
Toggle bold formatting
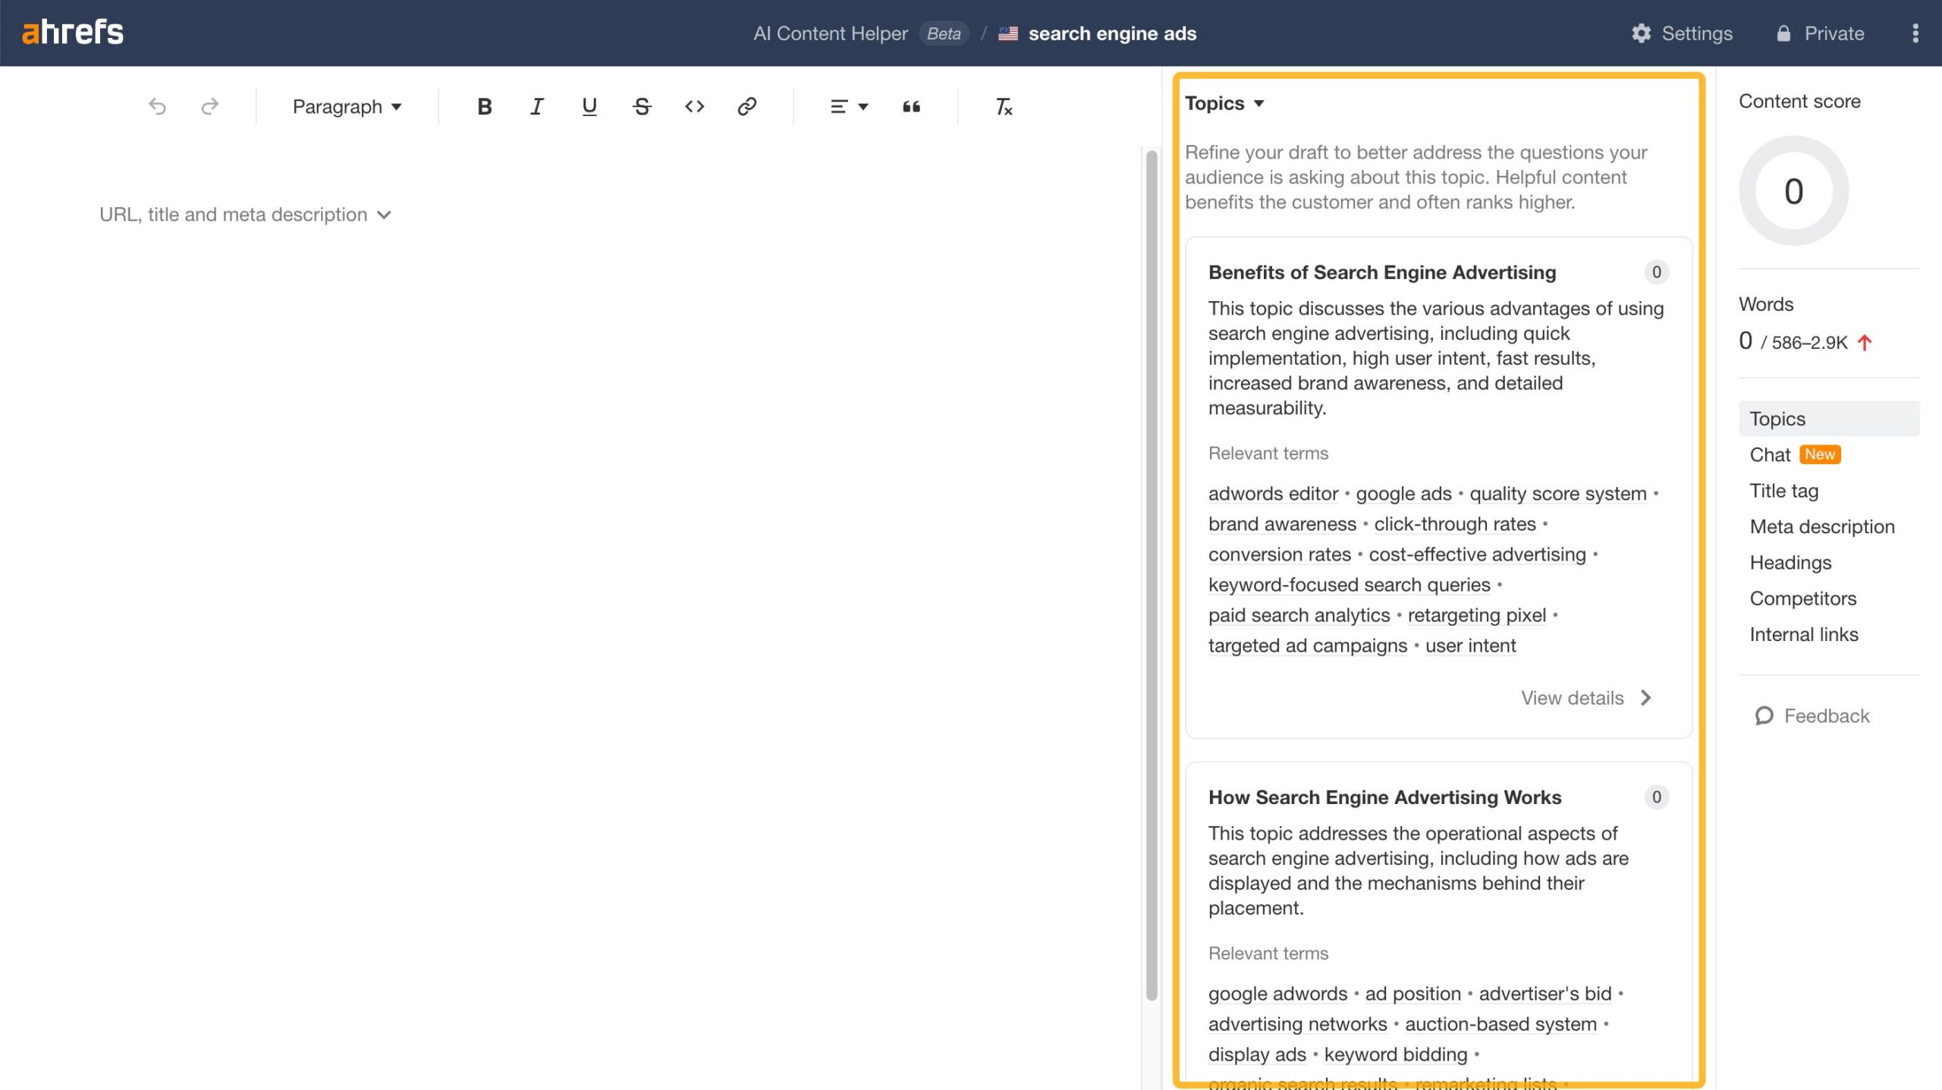[484, 106]
